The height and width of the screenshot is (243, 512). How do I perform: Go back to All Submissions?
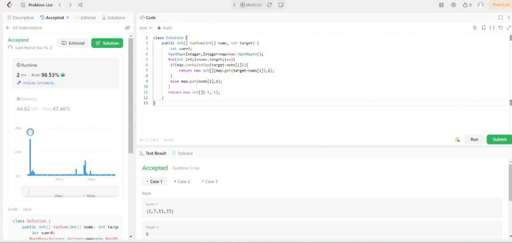(24, 27)
